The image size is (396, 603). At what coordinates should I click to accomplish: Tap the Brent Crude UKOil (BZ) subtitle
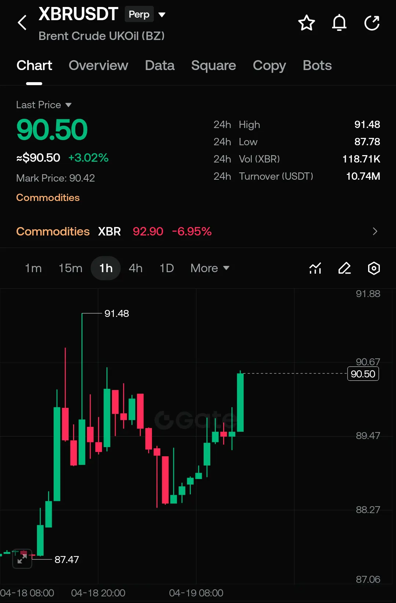(102, 36)
